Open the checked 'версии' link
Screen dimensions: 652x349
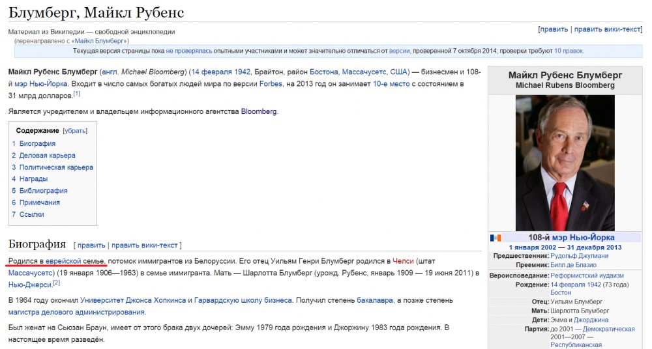399,51
